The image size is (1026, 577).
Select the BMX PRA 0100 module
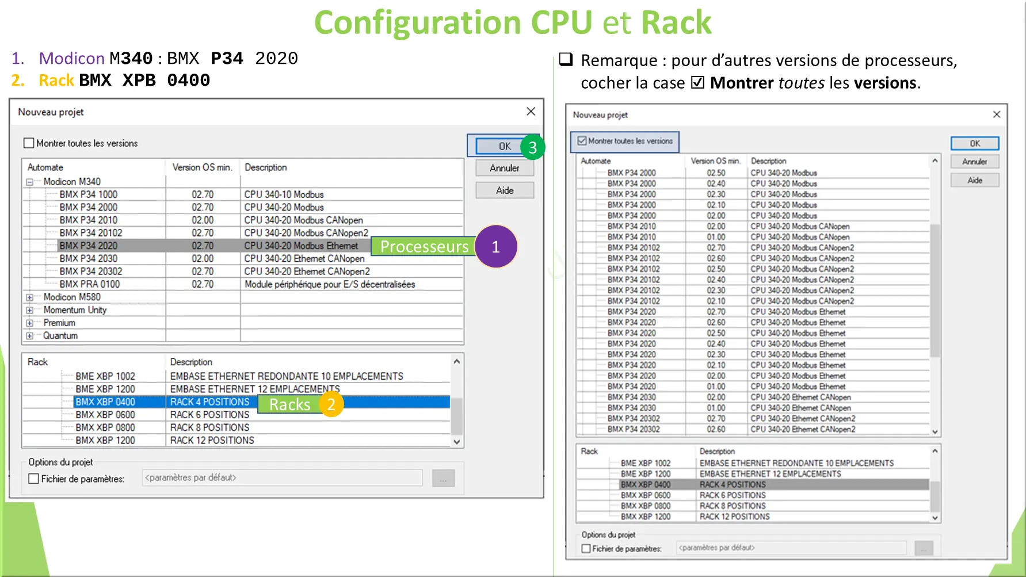89,284
